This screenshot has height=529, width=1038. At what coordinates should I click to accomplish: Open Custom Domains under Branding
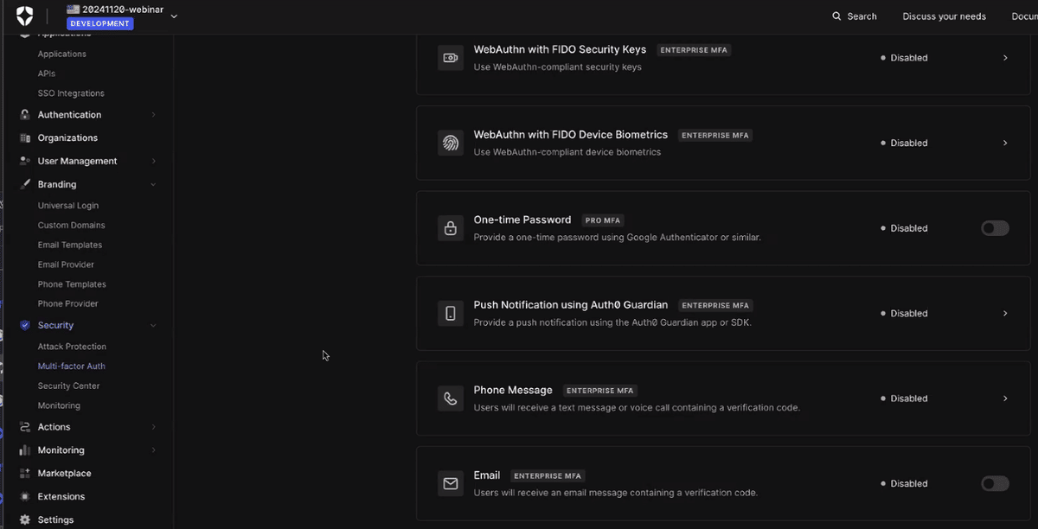(x=71, y=226)
